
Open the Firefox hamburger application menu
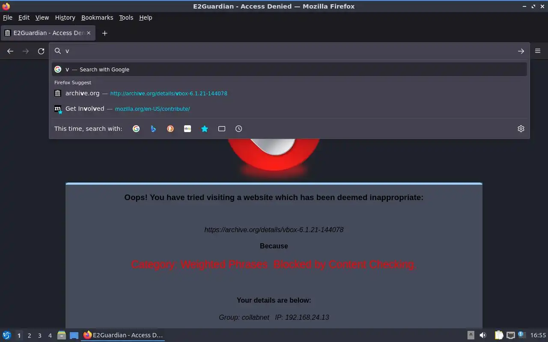point(538,51)
